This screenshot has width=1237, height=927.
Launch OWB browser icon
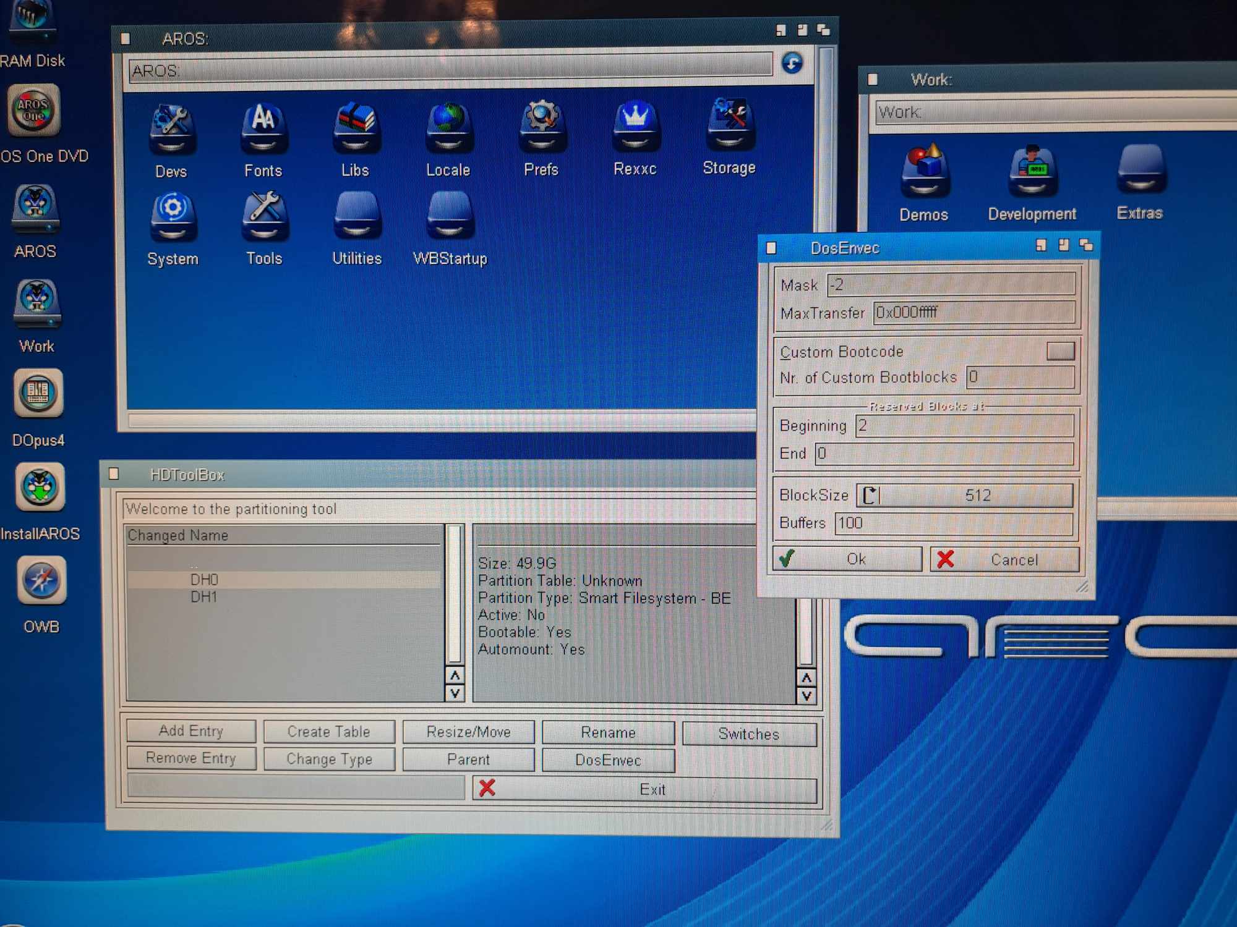(x=41, y=581)
